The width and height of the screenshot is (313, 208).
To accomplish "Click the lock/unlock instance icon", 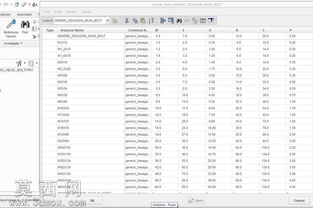I will click(x=195, y=21).
